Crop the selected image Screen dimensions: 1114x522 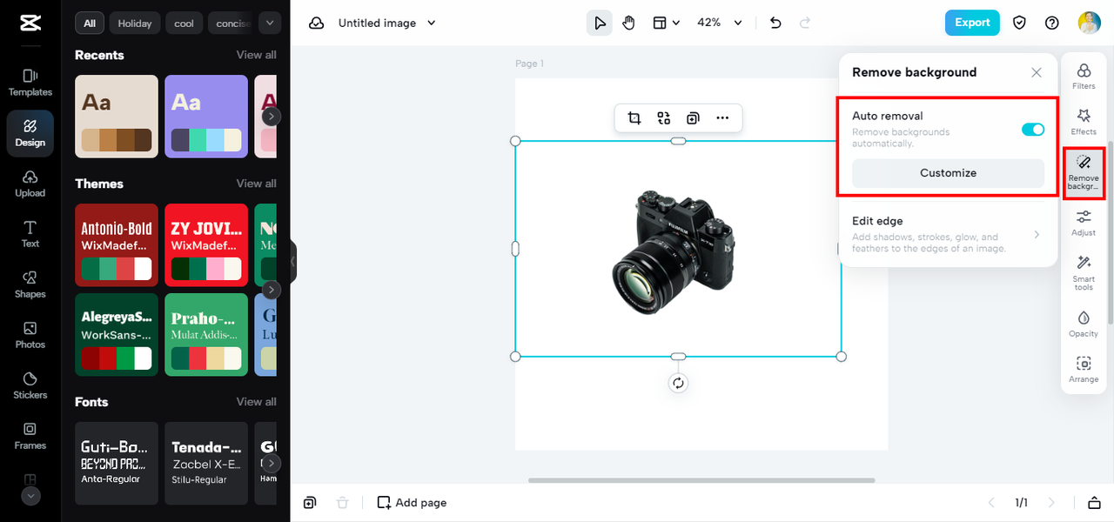tap(634, 118)
